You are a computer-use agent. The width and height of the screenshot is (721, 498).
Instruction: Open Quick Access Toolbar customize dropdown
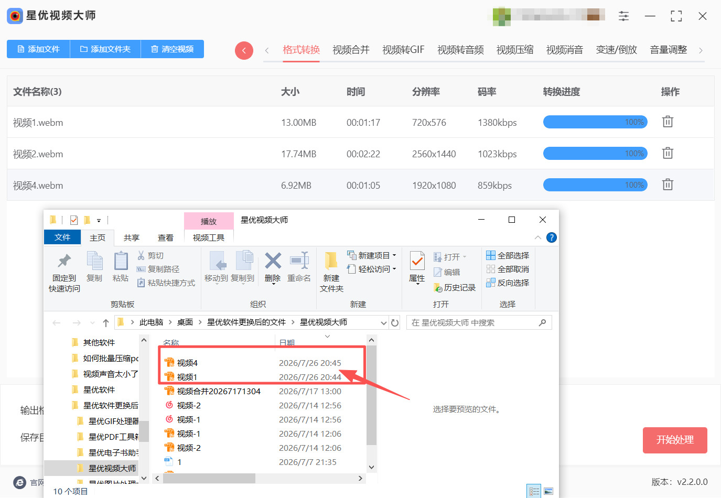(99, 220)
